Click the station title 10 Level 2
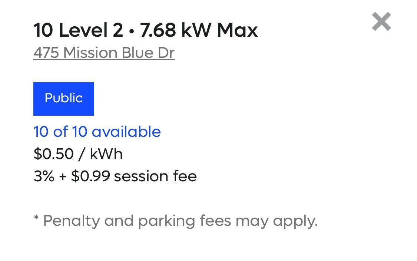Viewport: 417px width, 261px height. tap(79, 30)
